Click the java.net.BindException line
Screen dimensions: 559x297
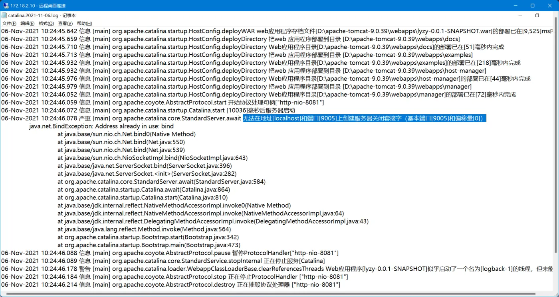click(101, 126)
